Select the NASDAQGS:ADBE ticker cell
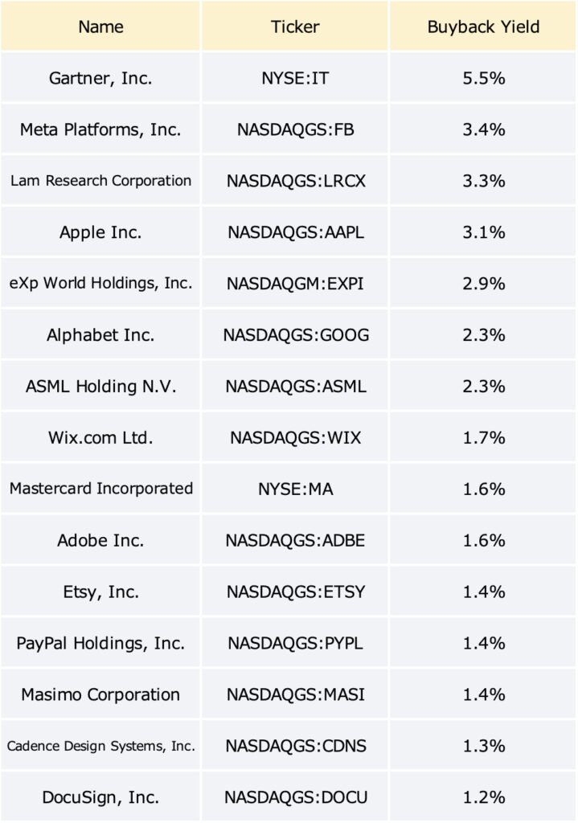 [294, 540]
